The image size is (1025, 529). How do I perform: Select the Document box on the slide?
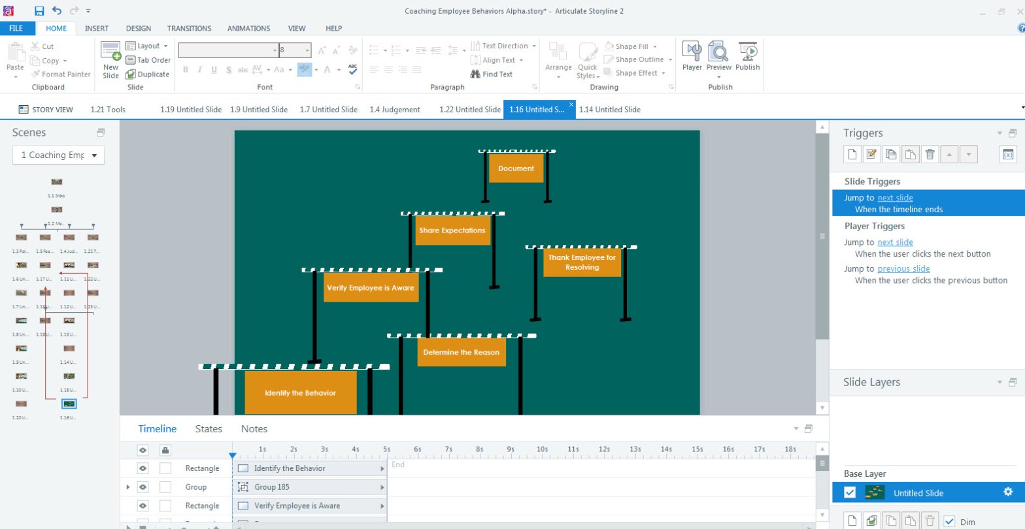516,168
